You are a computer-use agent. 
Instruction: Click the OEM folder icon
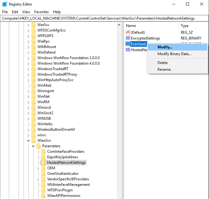[x=44, y=168]
